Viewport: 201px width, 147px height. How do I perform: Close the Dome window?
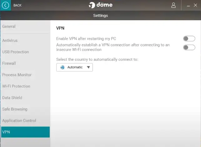(196, 5)
